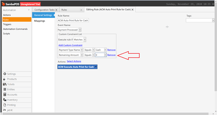Click the Automation header text

pos(9,10)
